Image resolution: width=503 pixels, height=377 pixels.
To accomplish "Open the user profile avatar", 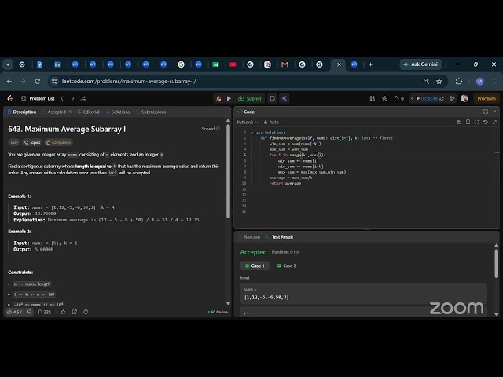I will [464, 98].
